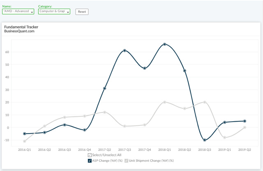The width and height of the screenshot is (263, 171).
Task: Uncheck the ASP Change (YoY) (%) series checkbox
Action: [x=90, y=160]
